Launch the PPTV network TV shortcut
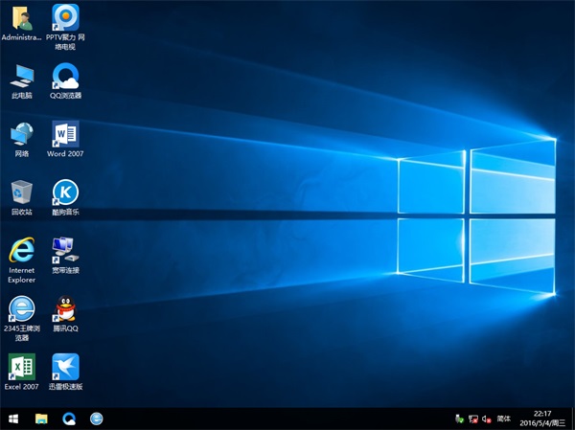 pyautogui.click(x=65, y=18)
